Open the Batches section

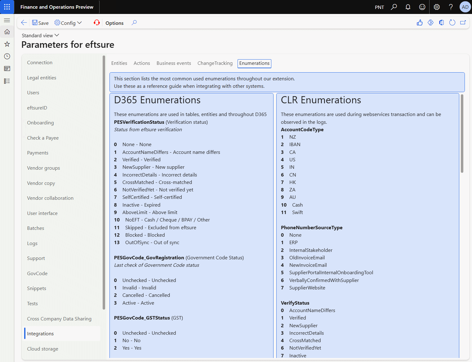[x=36, y=228]
